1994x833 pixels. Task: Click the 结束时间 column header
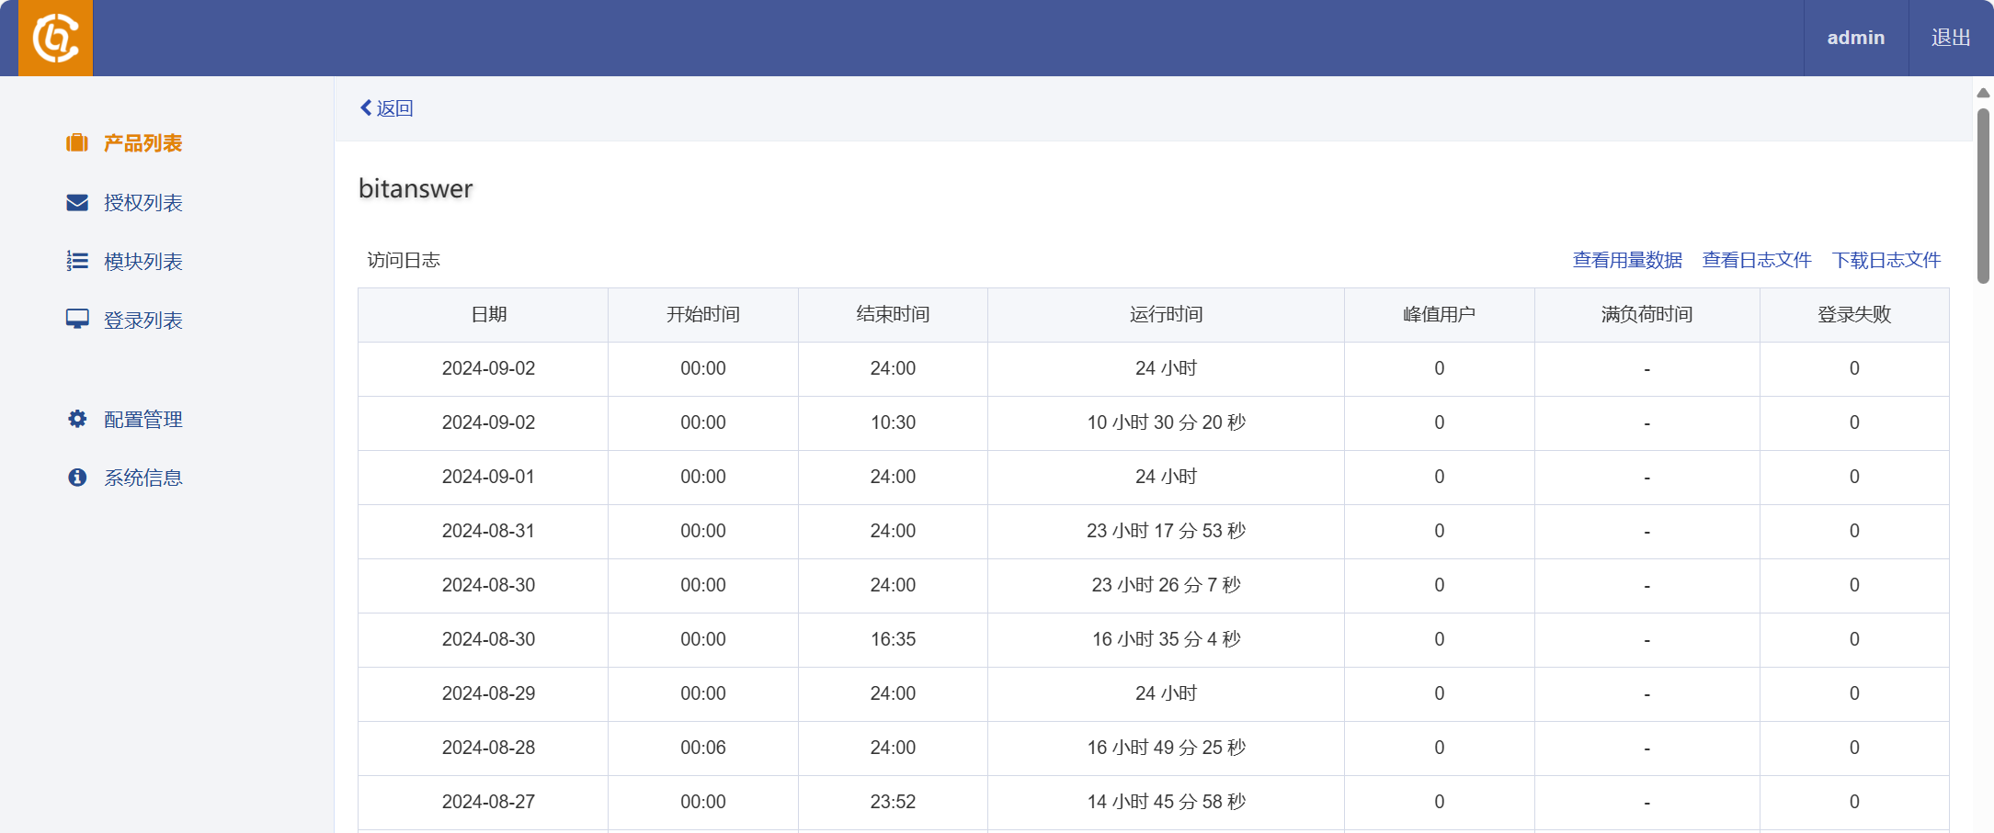(893, 314)
